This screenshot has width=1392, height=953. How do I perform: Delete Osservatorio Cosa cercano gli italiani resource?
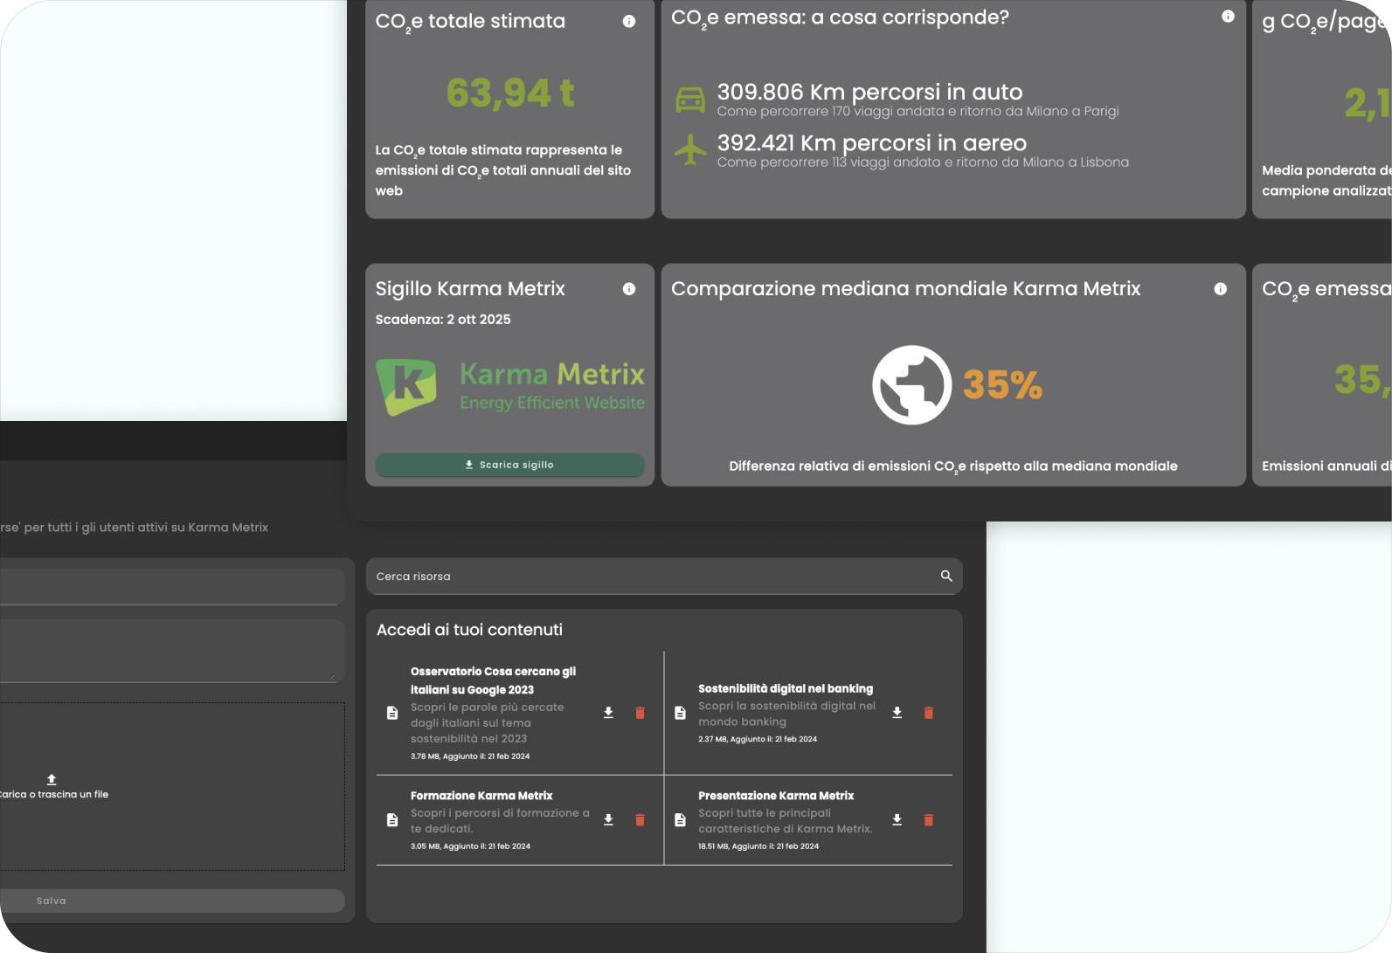pyautogui.click(x=640, y=714)
